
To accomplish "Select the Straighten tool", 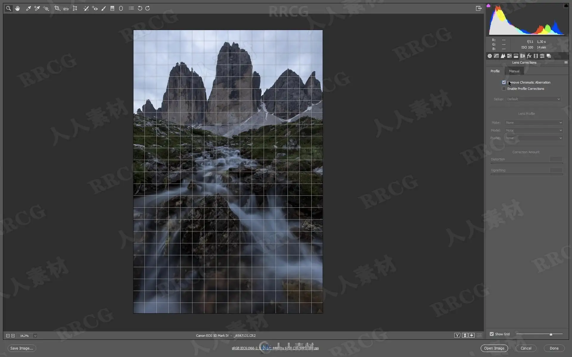I will tap(66, 8).
